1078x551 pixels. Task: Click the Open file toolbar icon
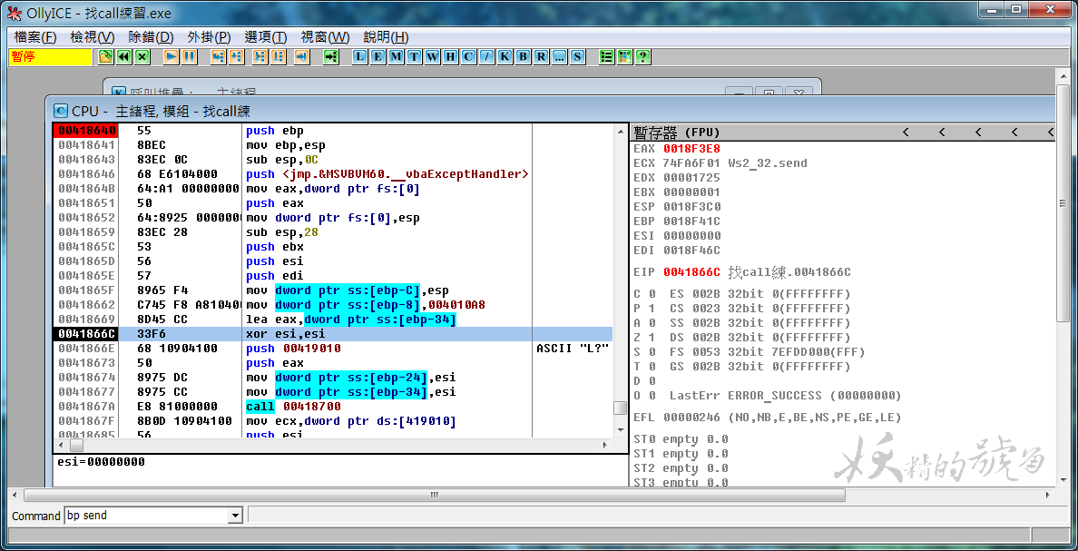click(x=106, y=56)
